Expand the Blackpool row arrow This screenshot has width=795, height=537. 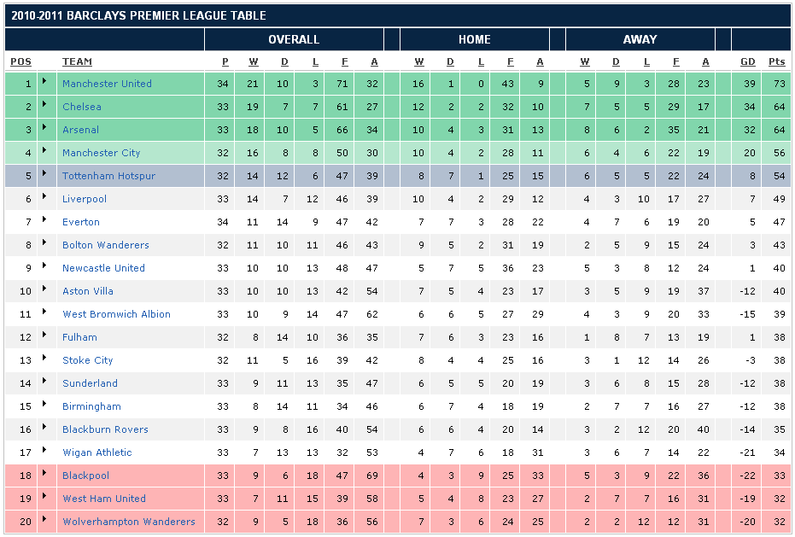tap(44, 474)
